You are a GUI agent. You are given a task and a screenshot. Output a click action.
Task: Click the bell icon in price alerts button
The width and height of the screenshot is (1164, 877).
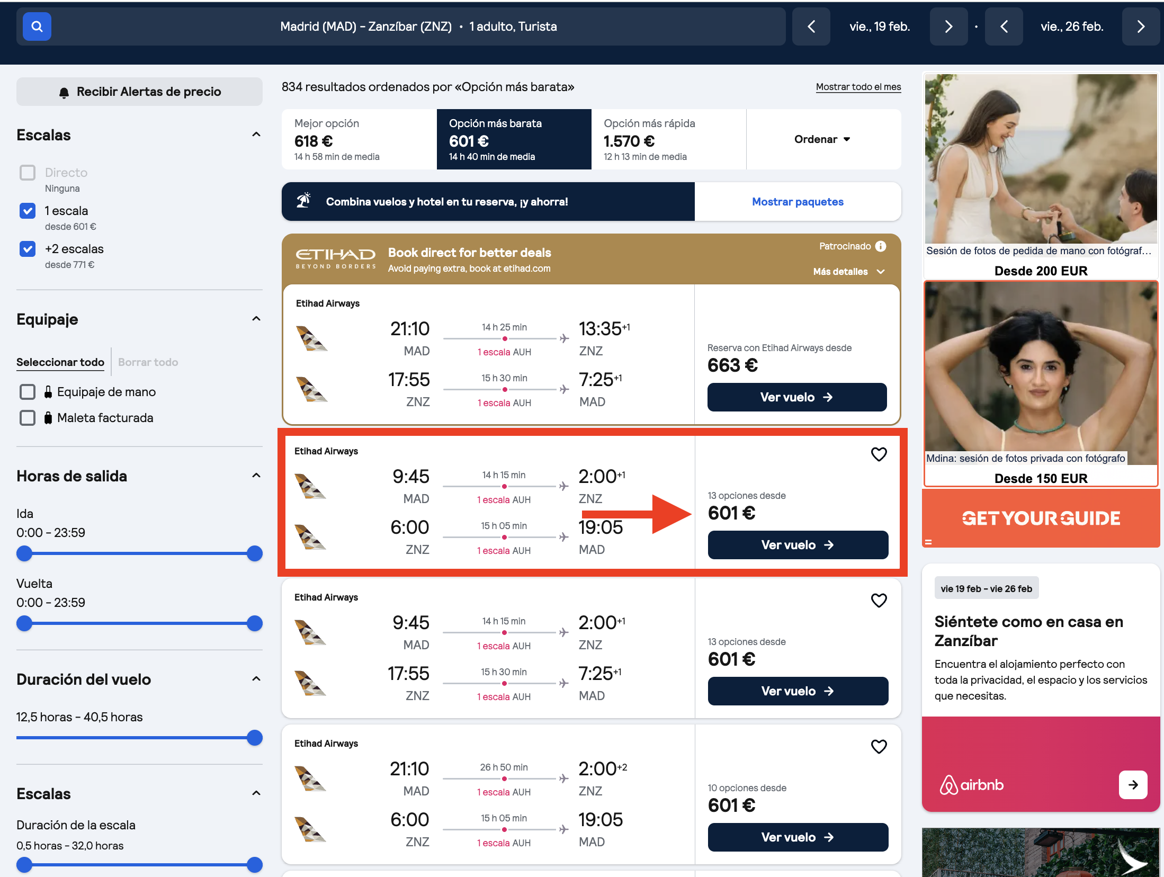(x=64, y=93)
